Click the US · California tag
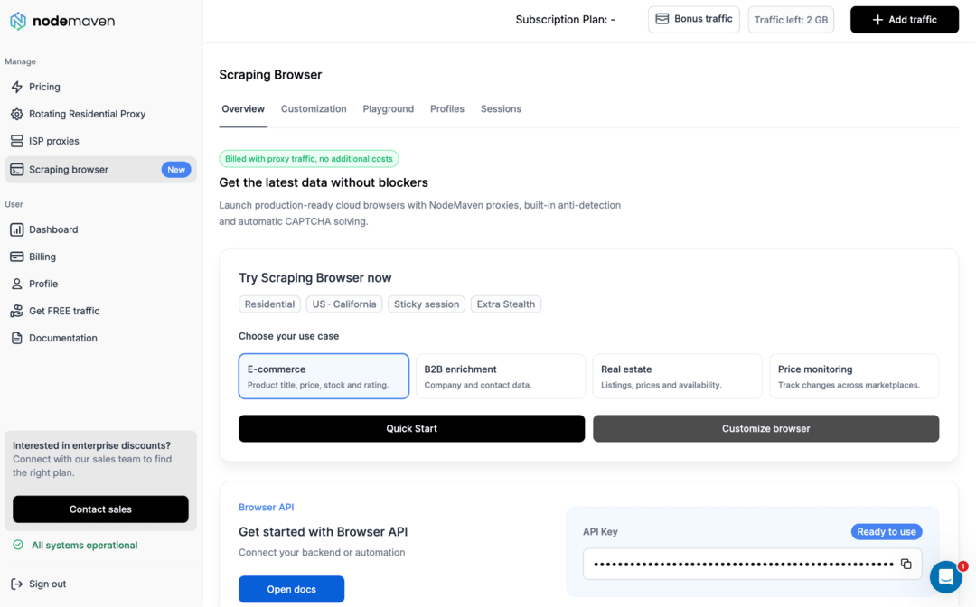976x607 pixels. point(344,304)
